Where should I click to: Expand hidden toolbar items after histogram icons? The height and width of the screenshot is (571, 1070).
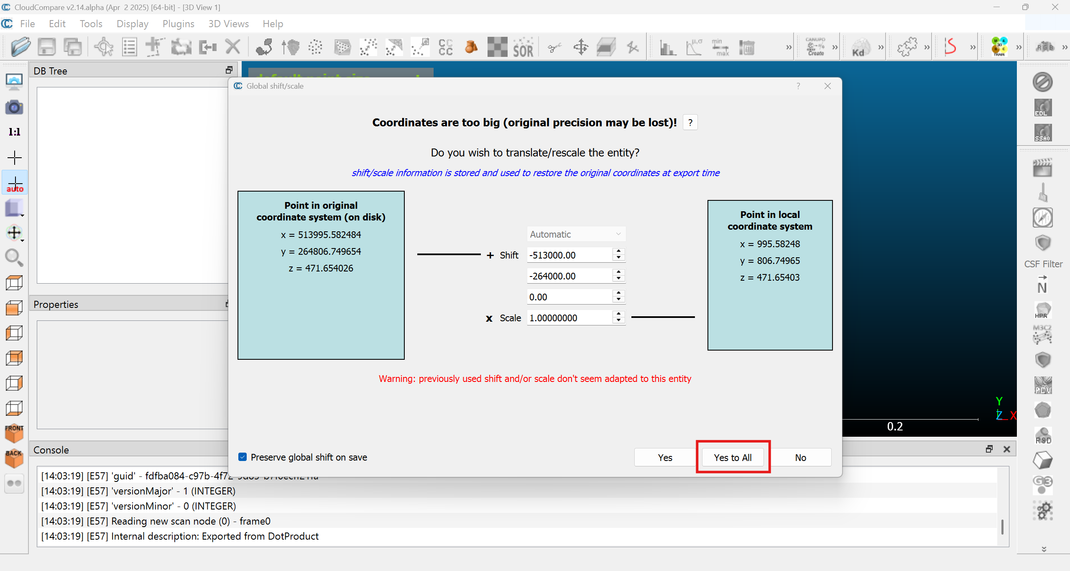click(x=789, y=47)
